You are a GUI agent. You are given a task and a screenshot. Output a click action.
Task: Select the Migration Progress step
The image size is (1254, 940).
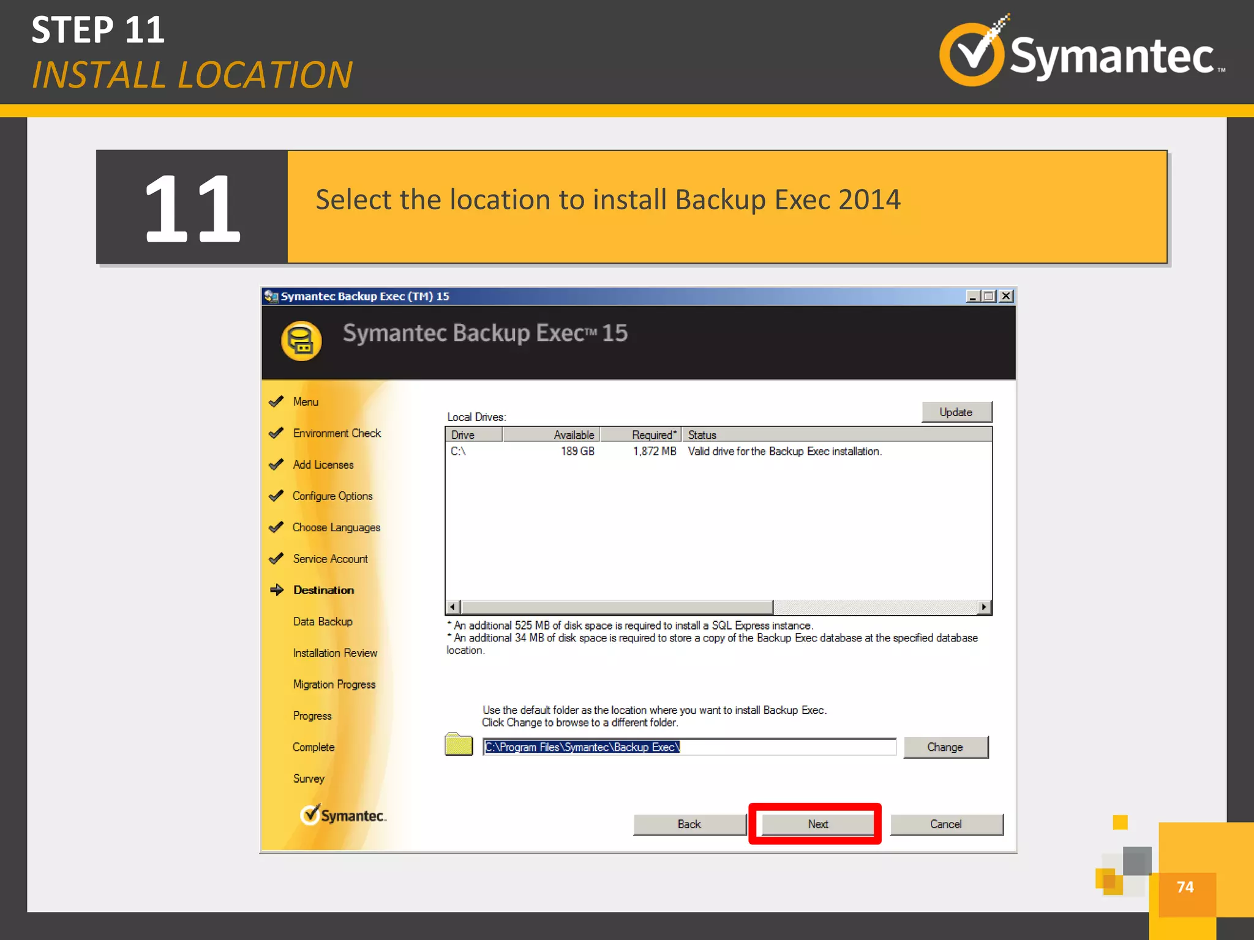click(334, 685)
